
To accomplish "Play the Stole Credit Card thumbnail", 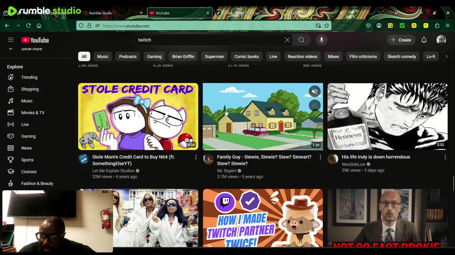I will (138, 117).
